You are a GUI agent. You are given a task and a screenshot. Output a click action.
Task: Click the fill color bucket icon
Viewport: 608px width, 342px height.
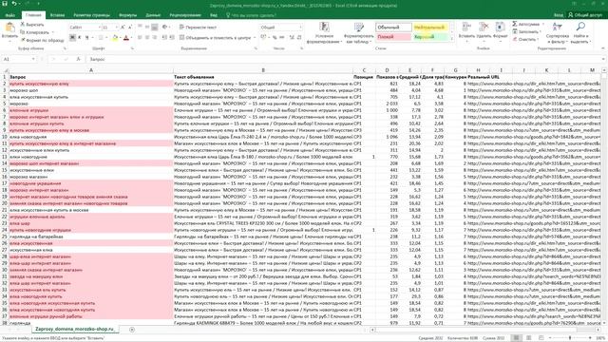114,38
